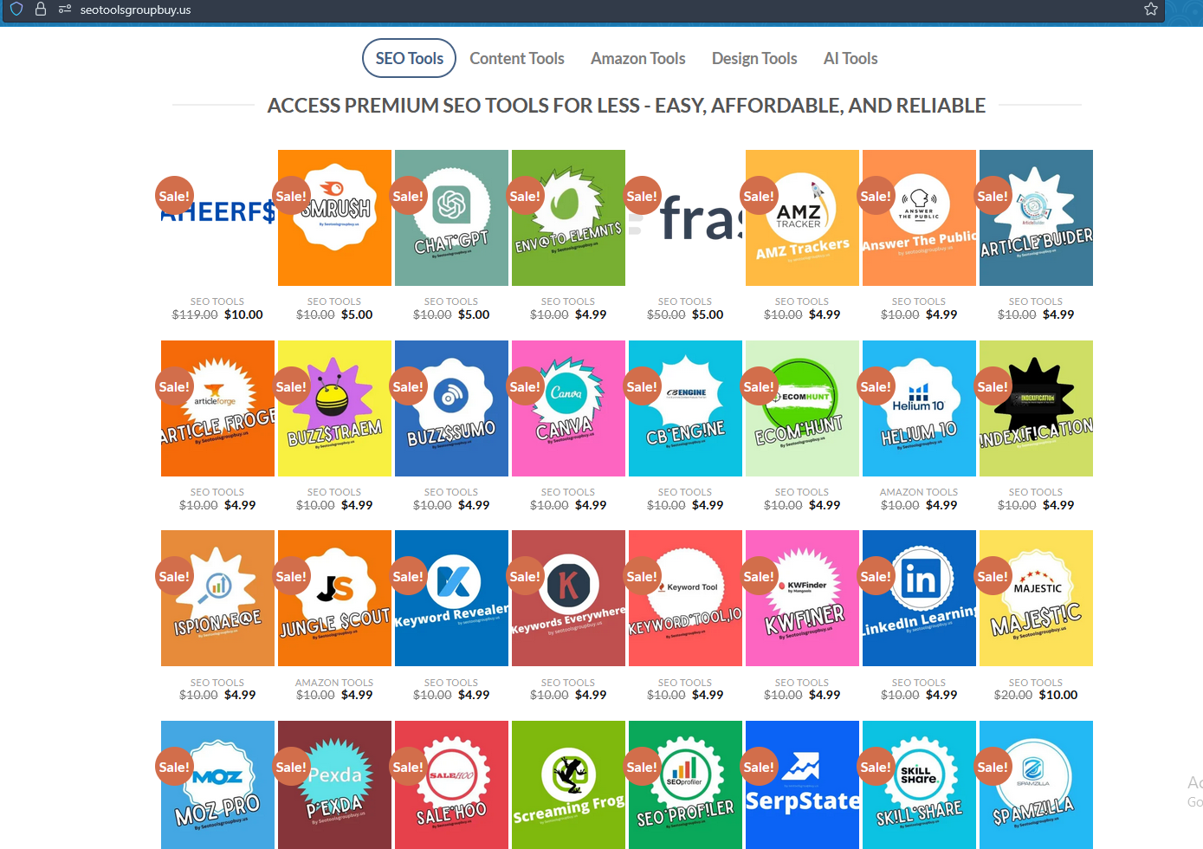Click the $10.00 sale price under Majestic
The image size is (1203, 849).
click(1058, 695)
